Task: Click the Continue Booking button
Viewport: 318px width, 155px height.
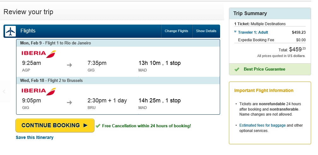Action: (55, 125)
